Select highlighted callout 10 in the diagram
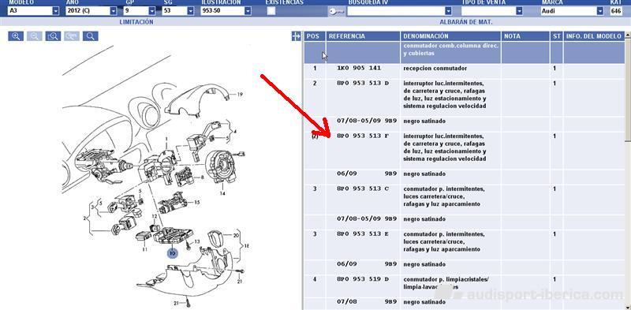Viewport: 631px width, 310px height. (x=173, y=253)
